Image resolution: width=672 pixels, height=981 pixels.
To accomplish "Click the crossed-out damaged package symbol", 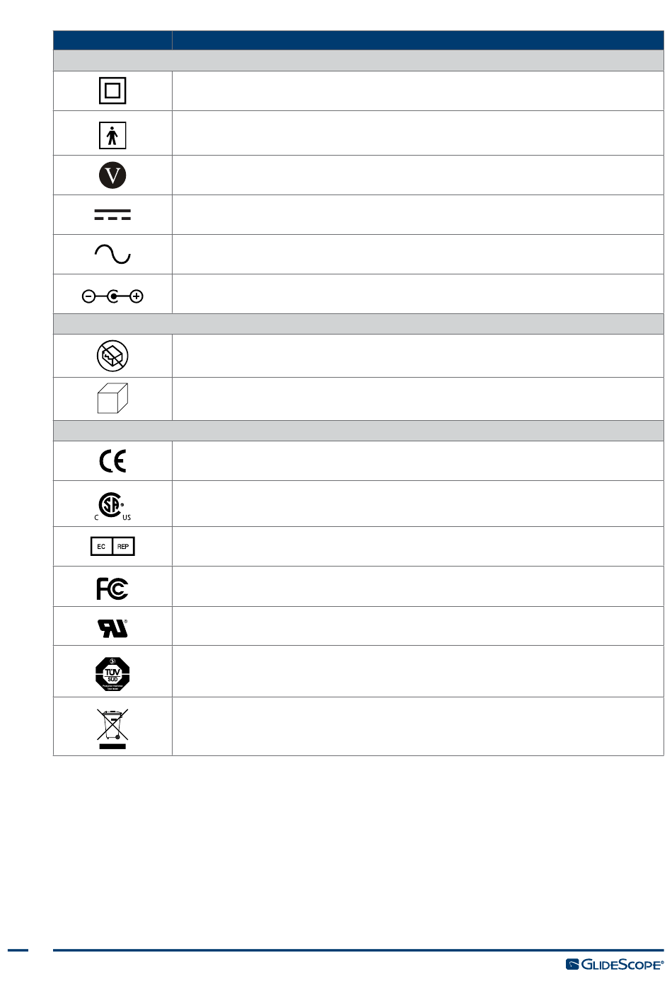I will coord(112,356).
